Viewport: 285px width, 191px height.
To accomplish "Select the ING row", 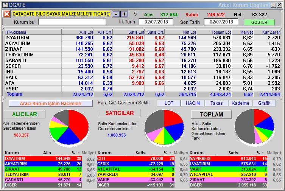I will pos(142,72).
